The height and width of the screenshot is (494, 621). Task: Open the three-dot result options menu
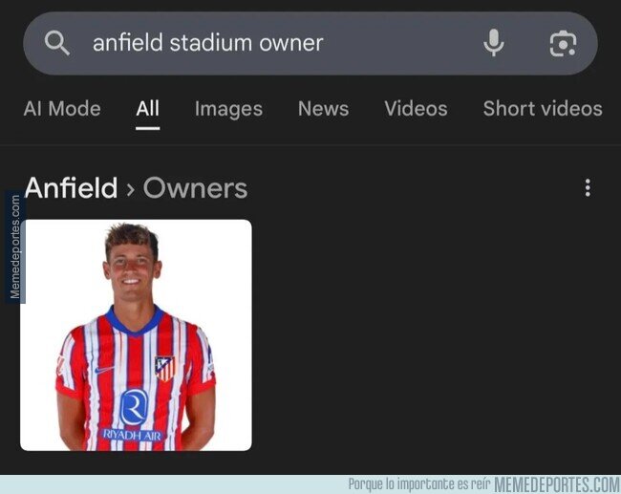coord(588,188)
